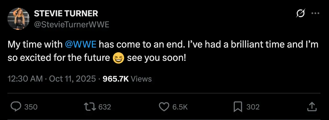
Task: Click the 302 bookmarks count
Action: [253, 107]
